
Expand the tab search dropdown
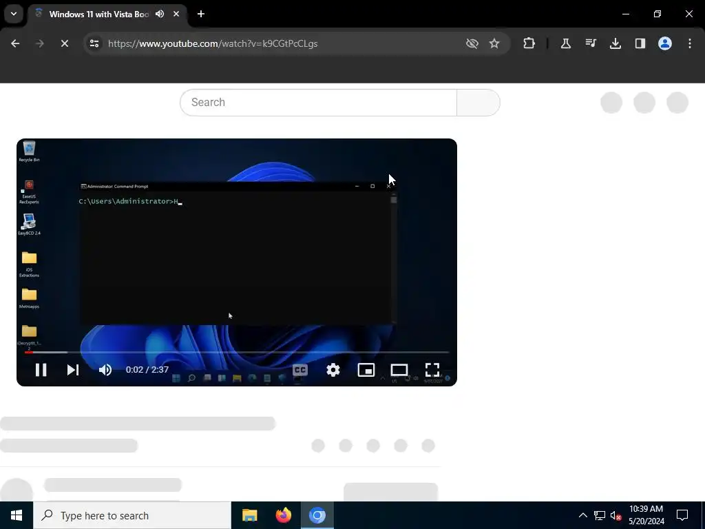click(14, 14)
